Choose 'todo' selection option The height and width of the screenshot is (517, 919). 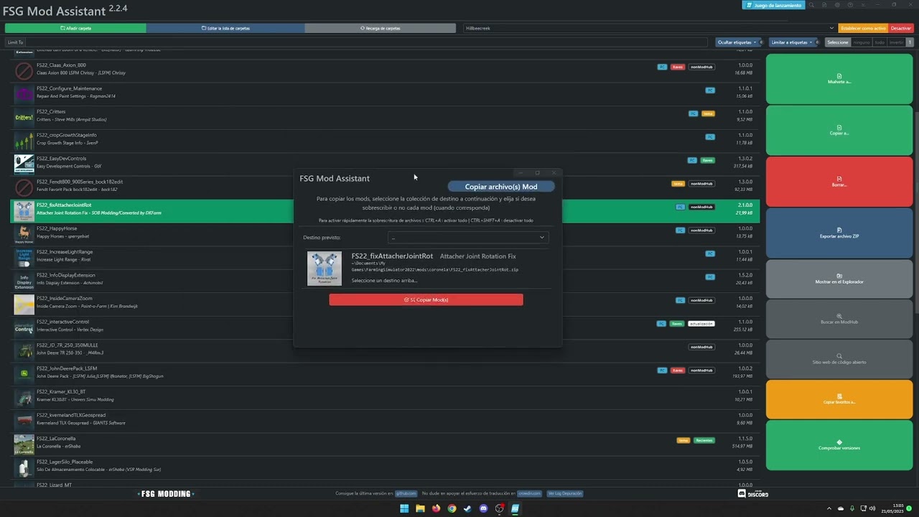click(x=880, y=42)
